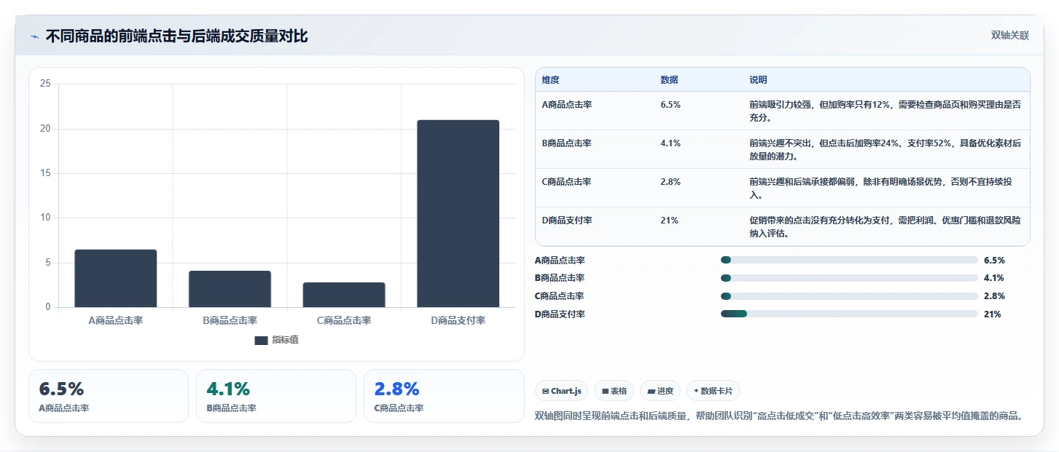Select the D商品支付率 table row cell
1059x452 pixels.
pyautogui.click(x=567, y=221)
